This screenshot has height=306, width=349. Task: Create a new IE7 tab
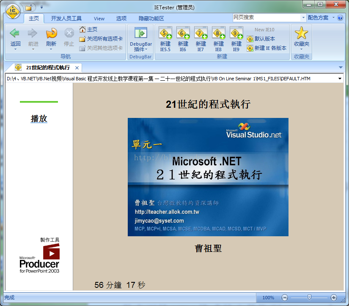(201, 39)
